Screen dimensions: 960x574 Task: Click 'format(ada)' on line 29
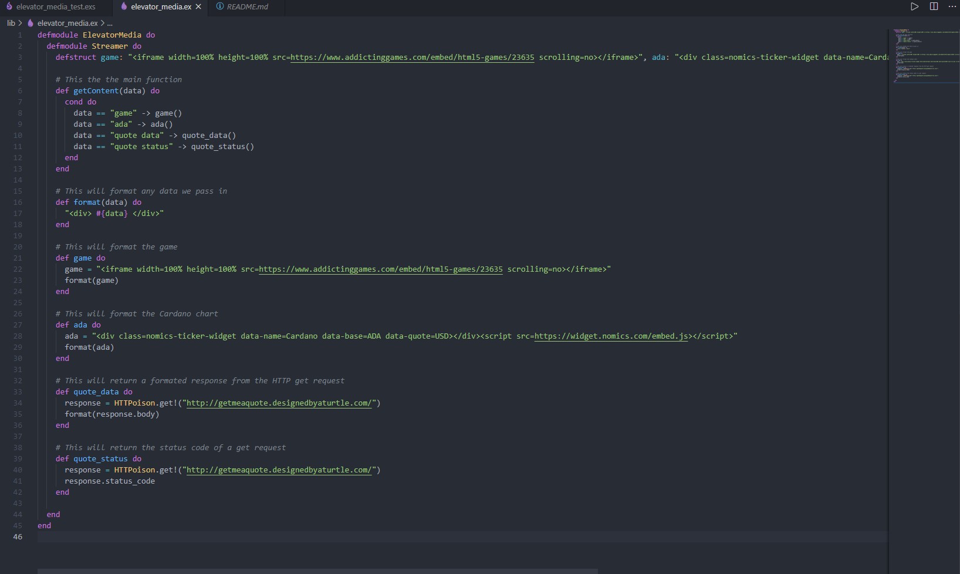point(89,347)
